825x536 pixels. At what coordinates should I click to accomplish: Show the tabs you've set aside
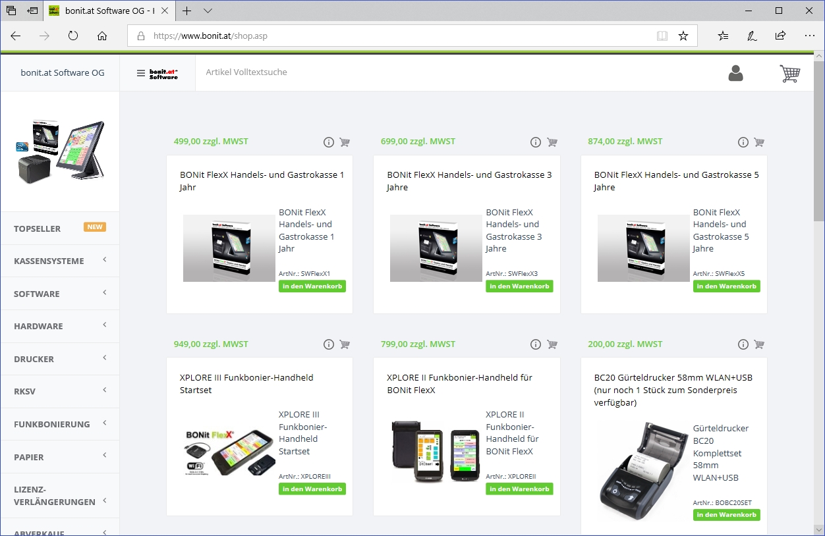(x=11, y=11)
